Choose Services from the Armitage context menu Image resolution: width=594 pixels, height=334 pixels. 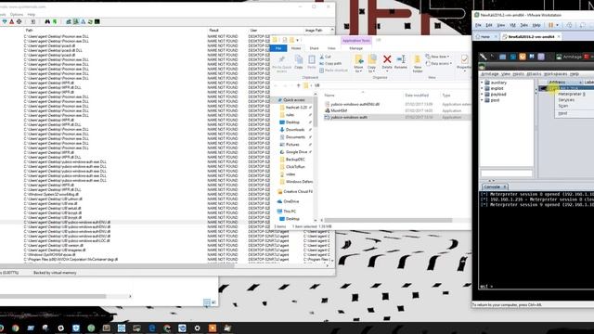566,100
